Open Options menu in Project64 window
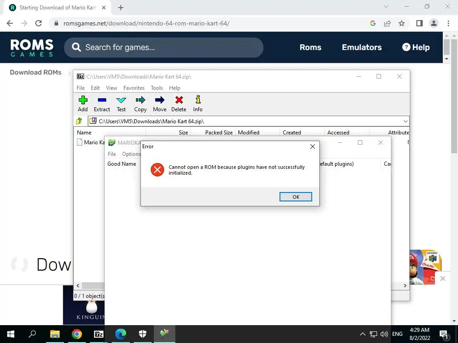Image resolution: width=458 pixels, height=343 pixels. click(x=131, y=154)
